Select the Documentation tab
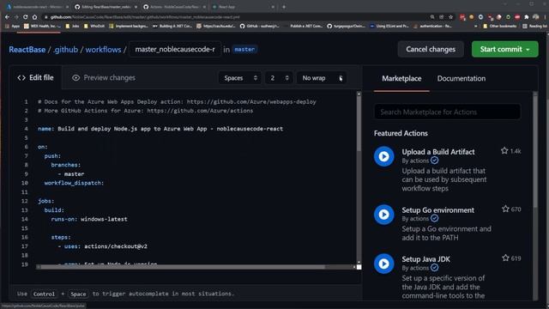 462,78
